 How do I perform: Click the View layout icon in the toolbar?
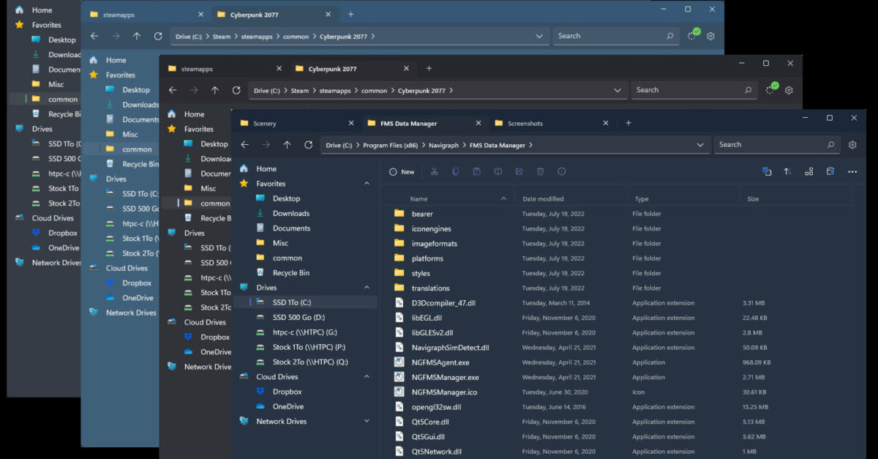pyautogui.click(x=808, y=171)
